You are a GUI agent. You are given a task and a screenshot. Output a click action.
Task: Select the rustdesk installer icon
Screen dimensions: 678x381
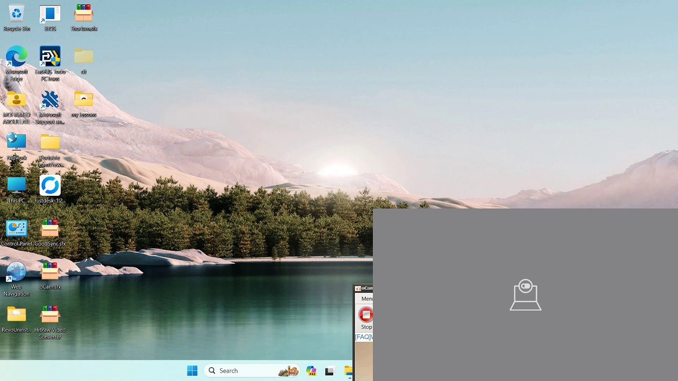(50, 189)
